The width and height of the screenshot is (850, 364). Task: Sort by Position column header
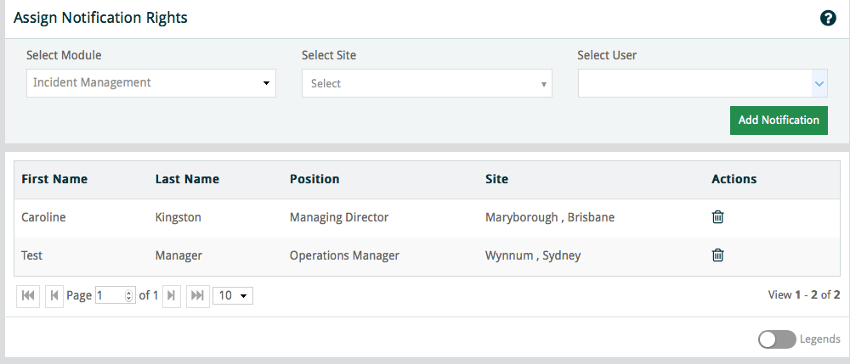(x=314, y=179)
